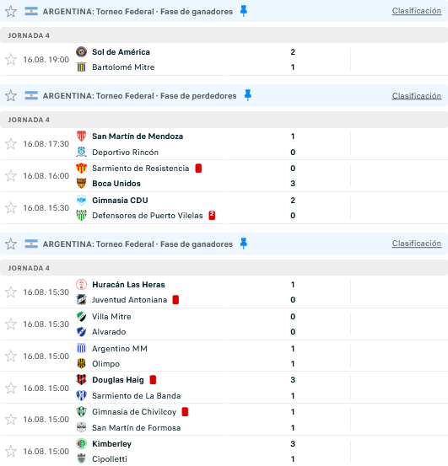448x466 pixels.
Task: Favorite the Sol de América vs Bartolomé Mitre match
Action: tap(11, 60)
